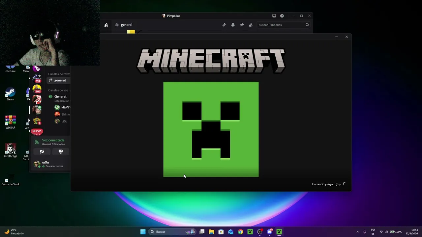The height and width of the screenshot is (237, 422).
Task: Show pinned messages pin icon
Action: point(242,25)
